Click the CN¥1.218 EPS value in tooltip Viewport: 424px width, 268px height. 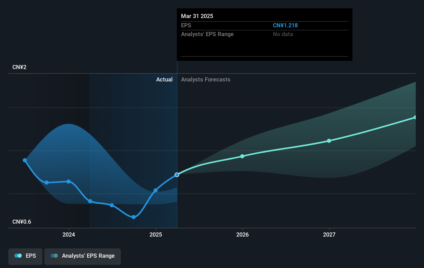coord(285,25)
